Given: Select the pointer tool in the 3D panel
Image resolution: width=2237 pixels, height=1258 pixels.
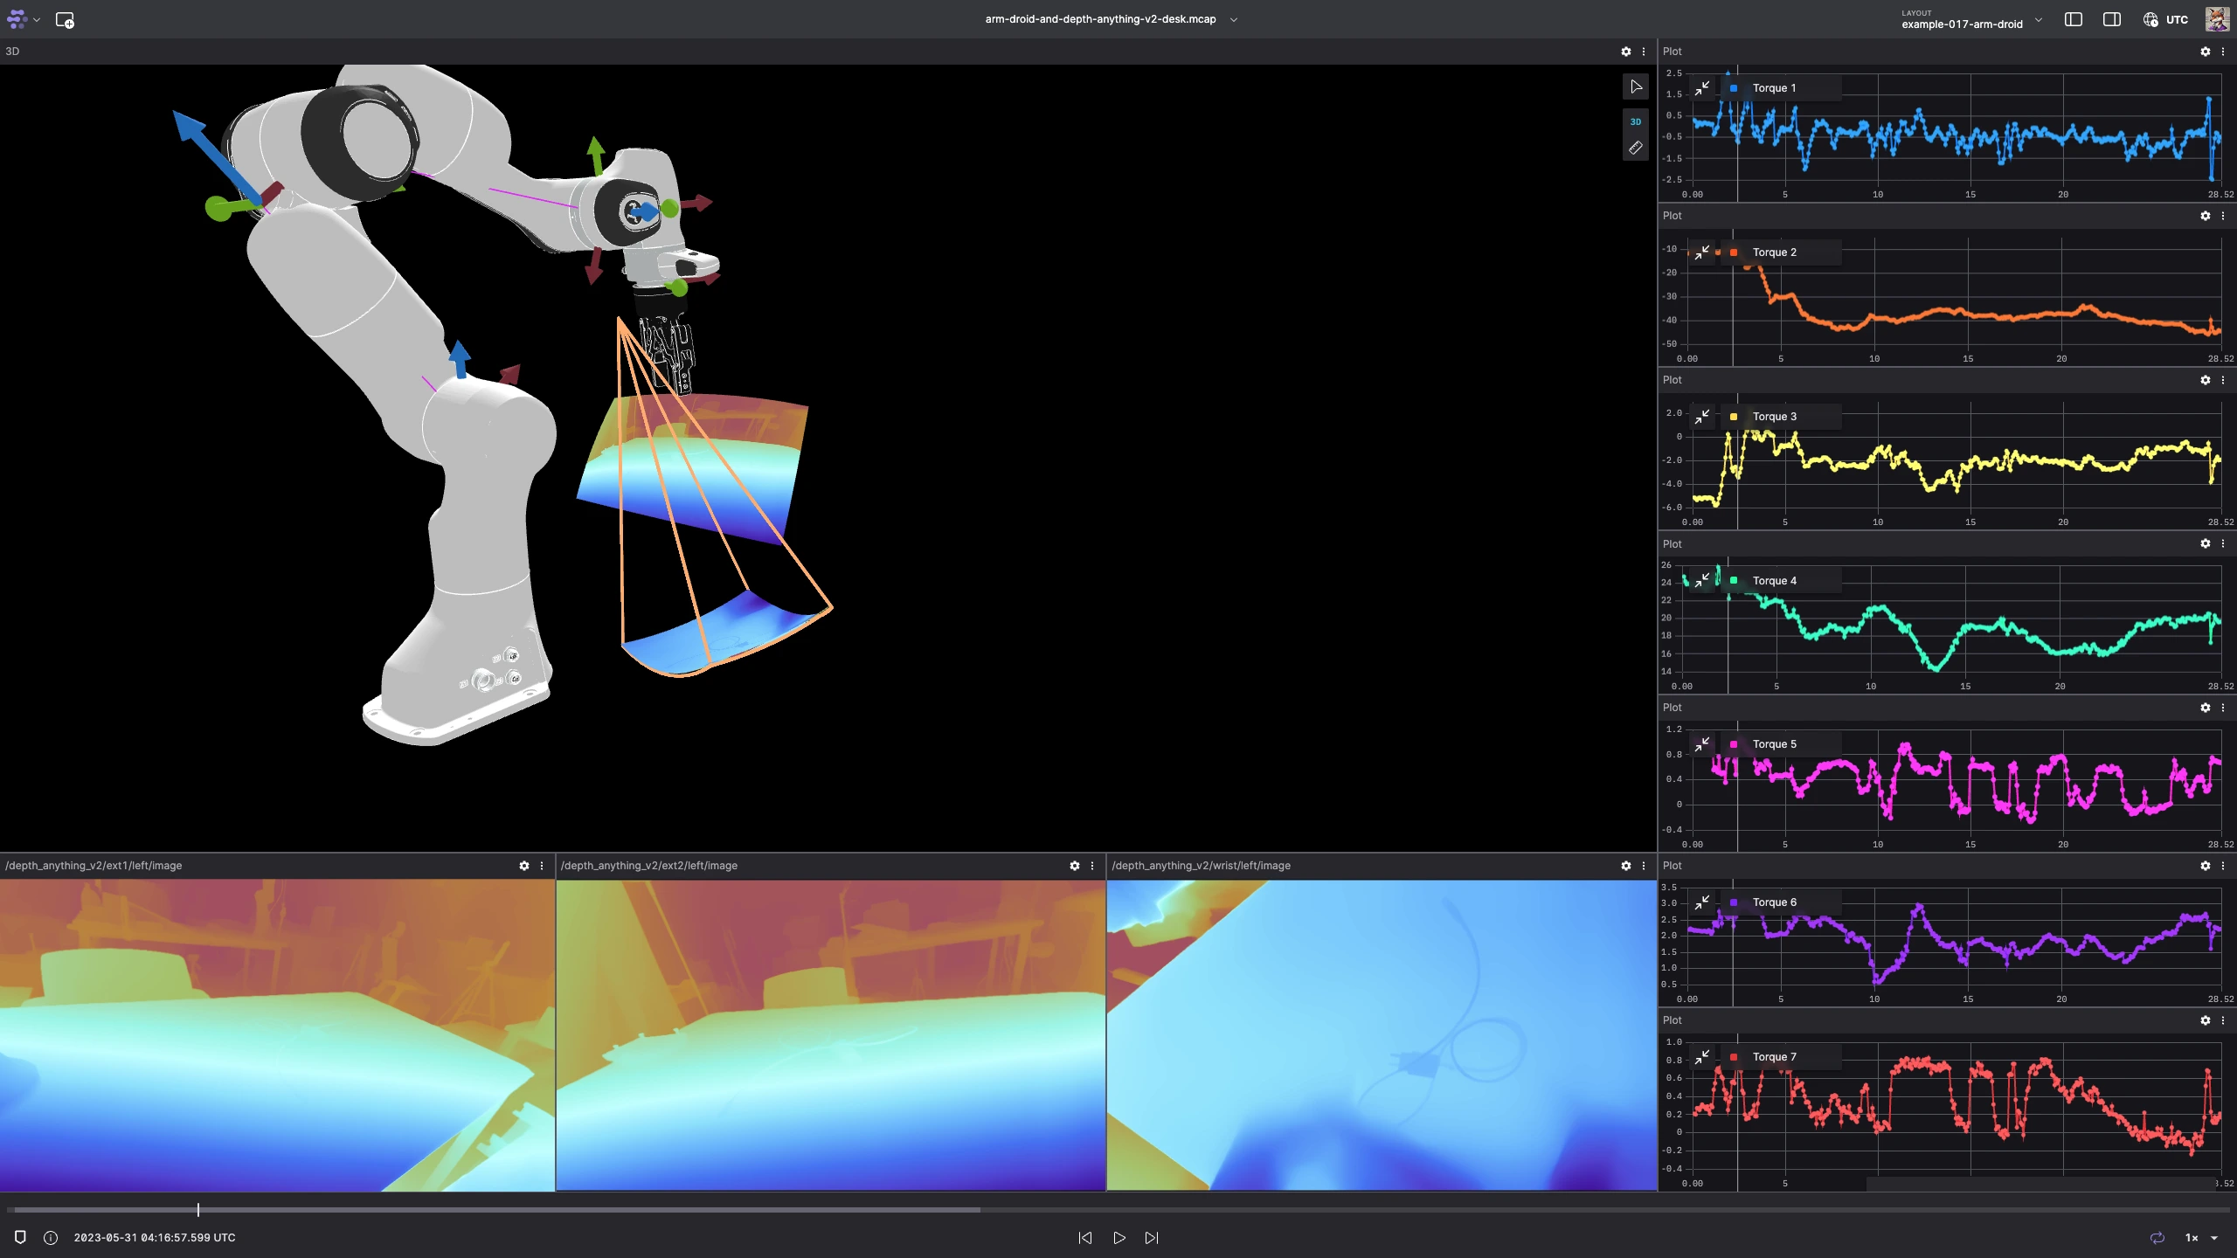Looking at the screenshot, I should pyautogui.click(x=1636, y=86).
